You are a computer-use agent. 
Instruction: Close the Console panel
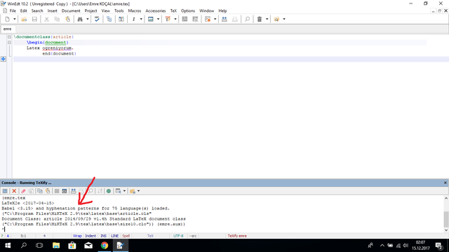point(445,183)
